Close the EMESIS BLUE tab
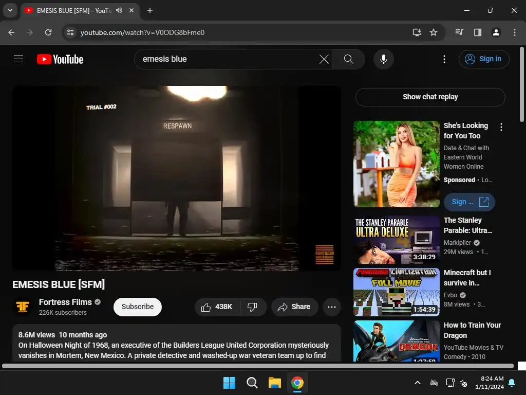The width and height of the screenshot is (526, 395). [x=131, y=10]
